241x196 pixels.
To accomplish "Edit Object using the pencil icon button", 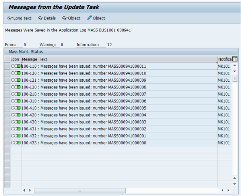I will [x=96, y=18].
